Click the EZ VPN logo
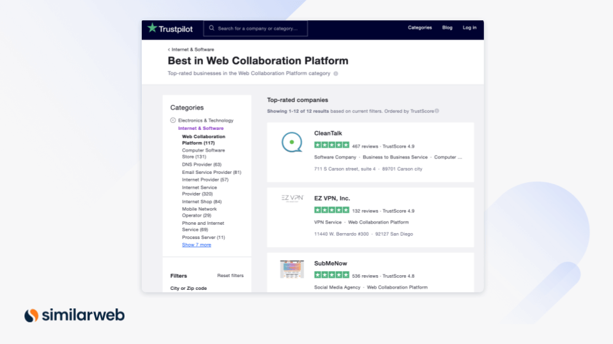The width and height of the screenshot is (613, 344). coord(292,198)
